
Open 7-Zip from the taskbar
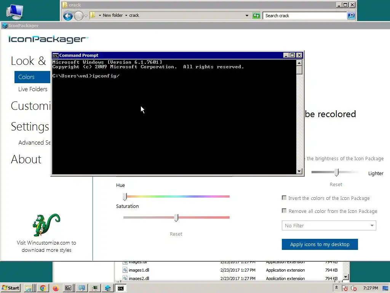[68, 288]
